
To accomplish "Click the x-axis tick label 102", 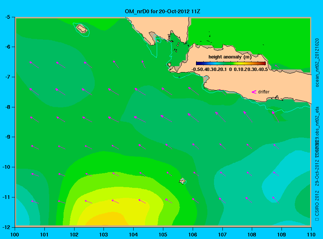I will click(x=74, y=235).
